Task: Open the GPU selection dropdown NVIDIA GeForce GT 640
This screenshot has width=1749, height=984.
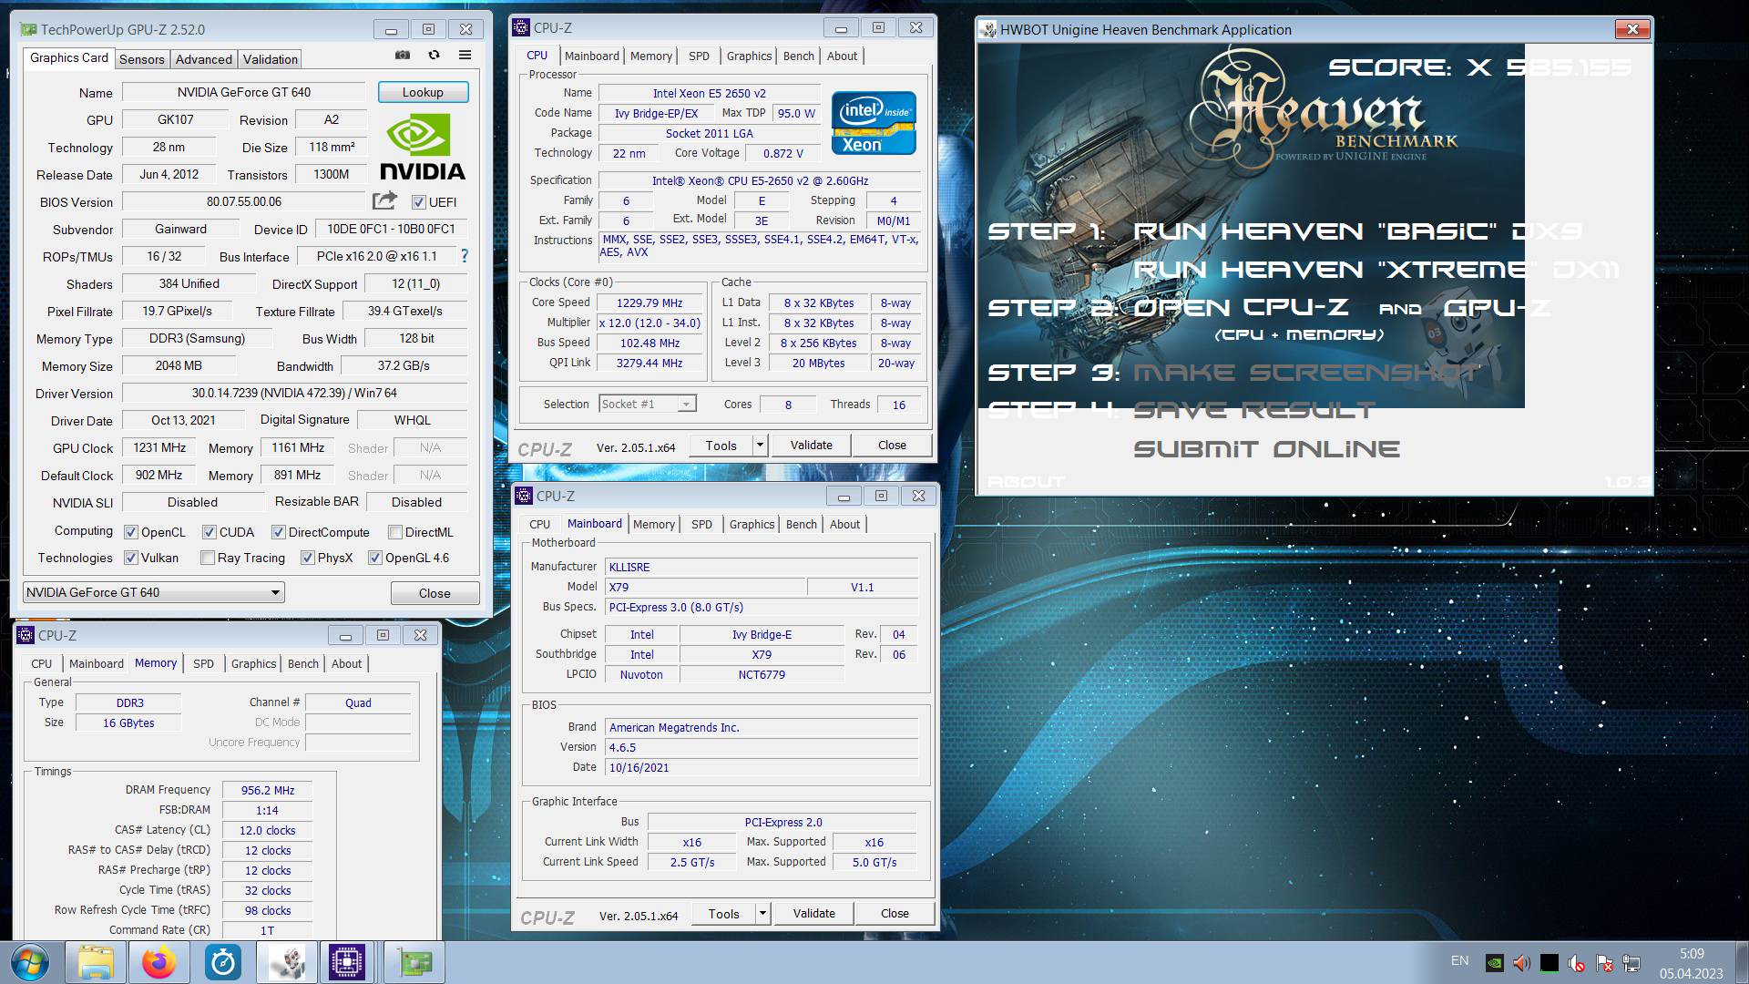Action: (x=154, y=592)
